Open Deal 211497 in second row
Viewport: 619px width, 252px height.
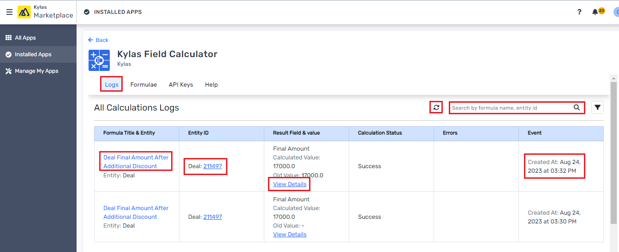pyautogui.click(x=213, y=217)
